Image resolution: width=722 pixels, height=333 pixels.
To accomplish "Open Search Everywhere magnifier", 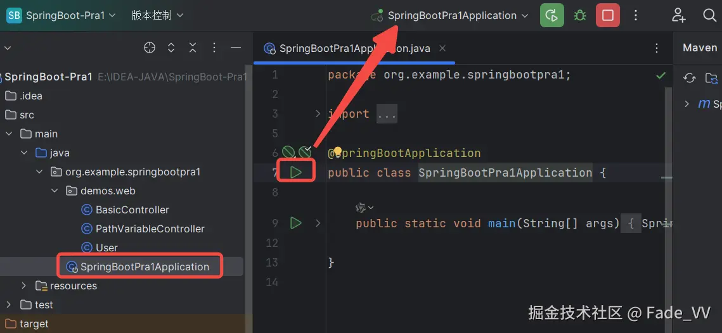I will coord(709,15).
